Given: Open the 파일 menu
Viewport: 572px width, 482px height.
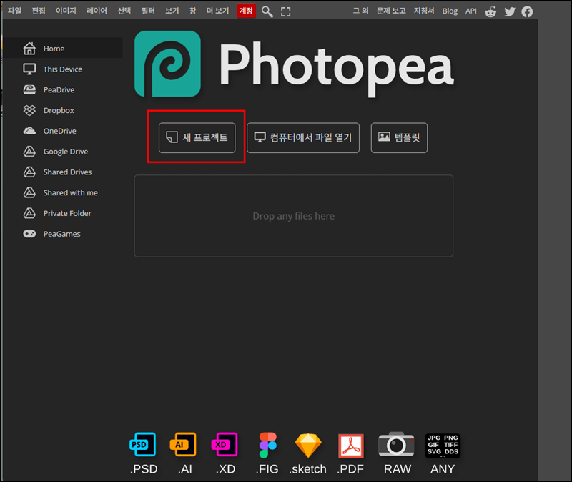Looking at the screenshot, I should [14, 11].
